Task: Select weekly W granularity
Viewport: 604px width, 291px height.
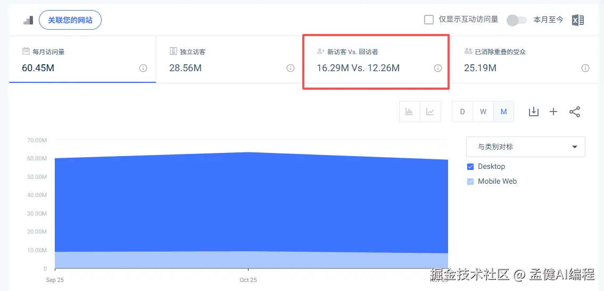Action: pyautogui.click(x=483, y=112)
